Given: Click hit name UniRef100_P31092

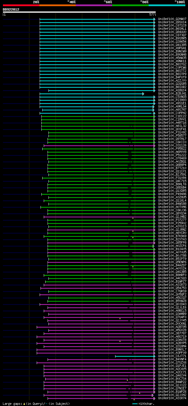Looking at the screenshot, I should [x=172, y=132].
